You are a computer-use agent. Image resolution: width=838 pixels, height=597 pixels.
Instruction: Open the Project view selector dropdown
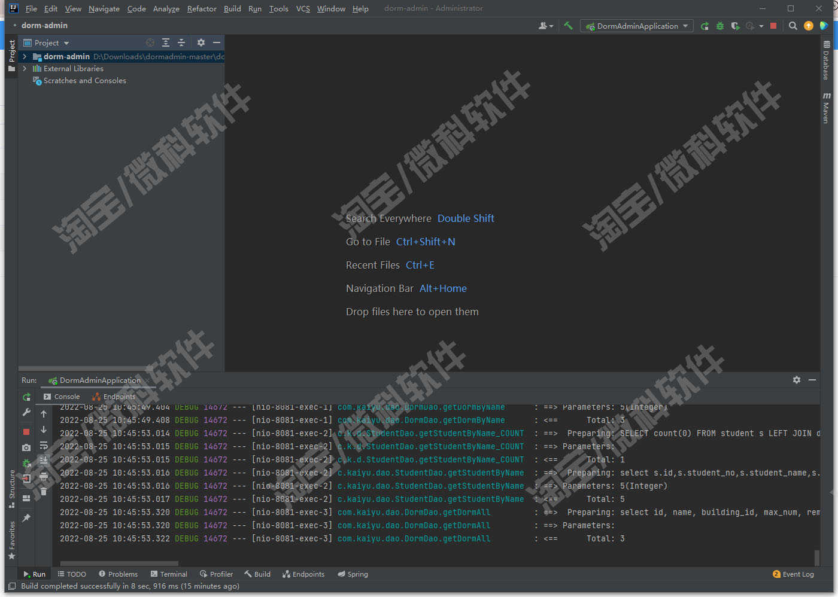46,42
